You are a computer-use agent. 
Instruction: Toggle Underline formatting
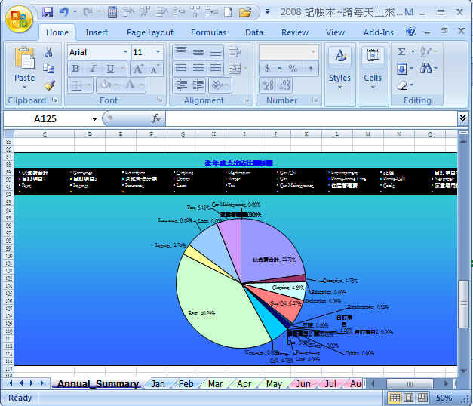pos(110,69)
